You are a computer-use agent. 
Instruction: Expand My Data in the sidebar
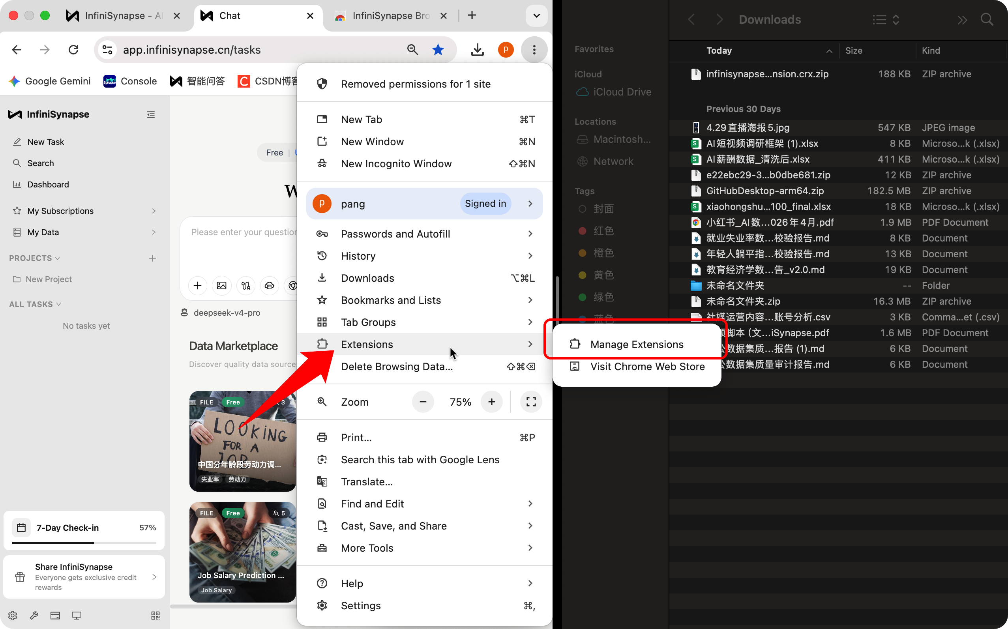84,232
